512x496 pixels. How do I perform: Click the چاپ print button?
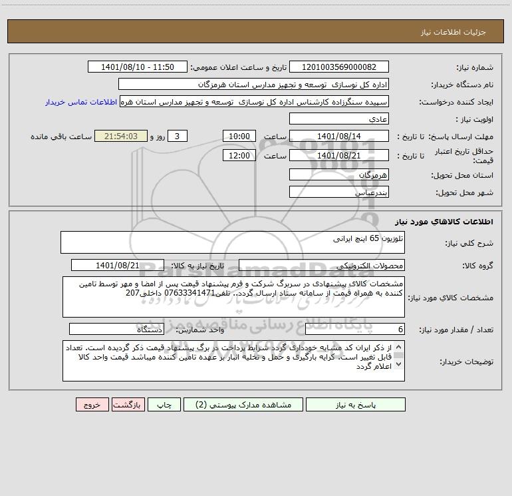coord(164,405)
